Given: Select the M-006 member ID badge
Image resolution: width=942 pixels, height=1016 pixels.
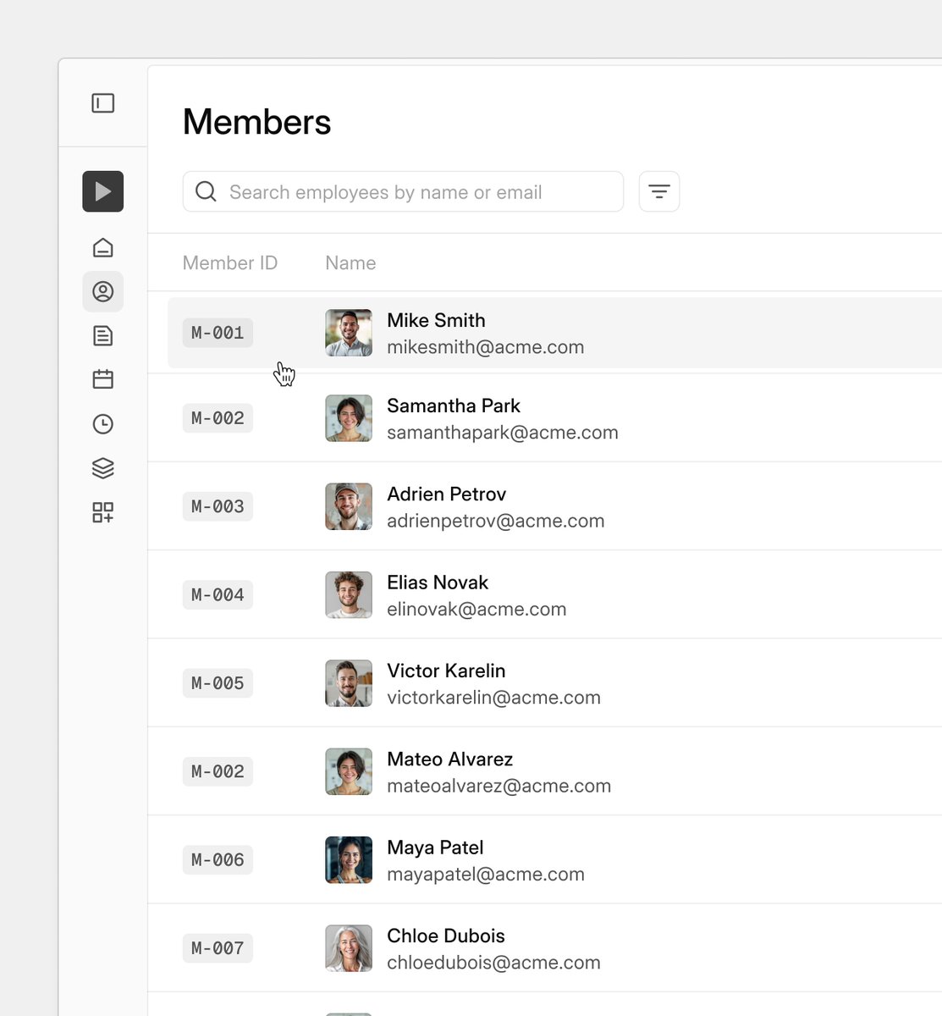Looking at the screenshot, I should (x=218, y=859).
